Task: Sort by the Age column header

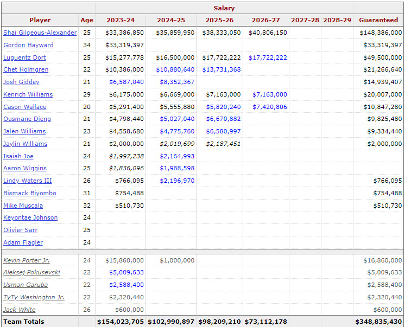Action: point(87,20)
